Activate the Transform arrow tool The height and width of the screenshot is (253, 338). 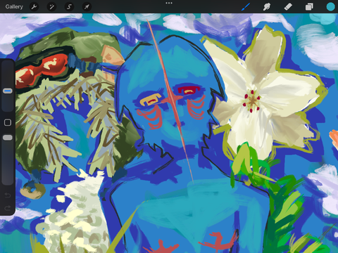[x=87, y=7]
